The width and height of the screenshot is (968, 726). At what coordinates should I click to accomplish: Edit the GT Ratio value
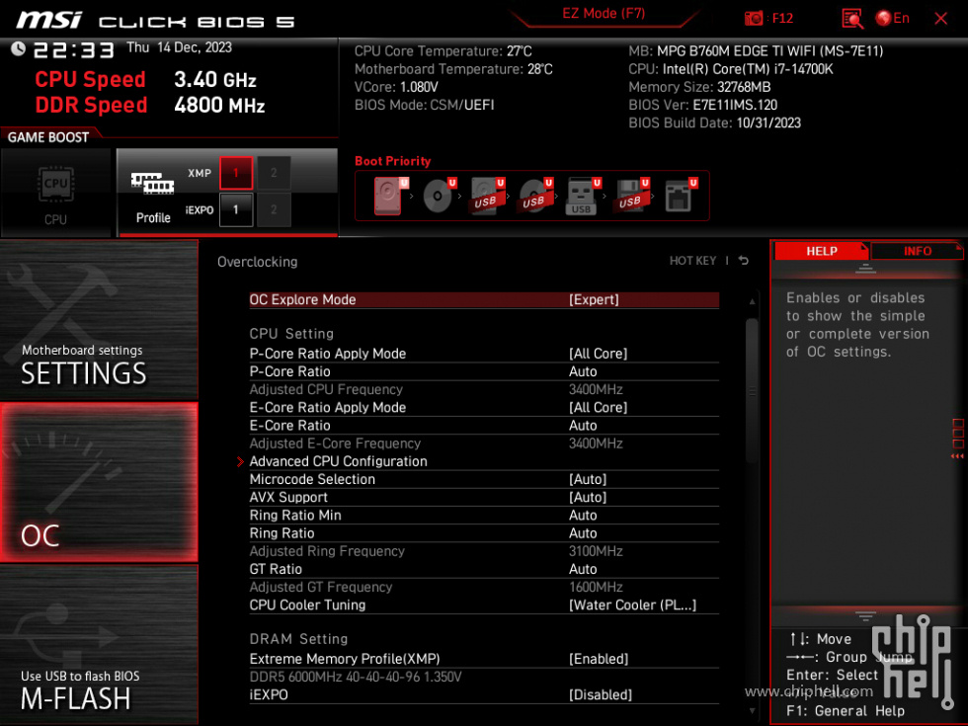[583, 569]
